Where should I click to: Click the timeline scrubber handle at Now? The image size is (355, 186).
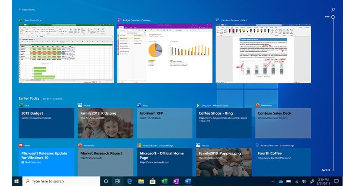(333, 17)
